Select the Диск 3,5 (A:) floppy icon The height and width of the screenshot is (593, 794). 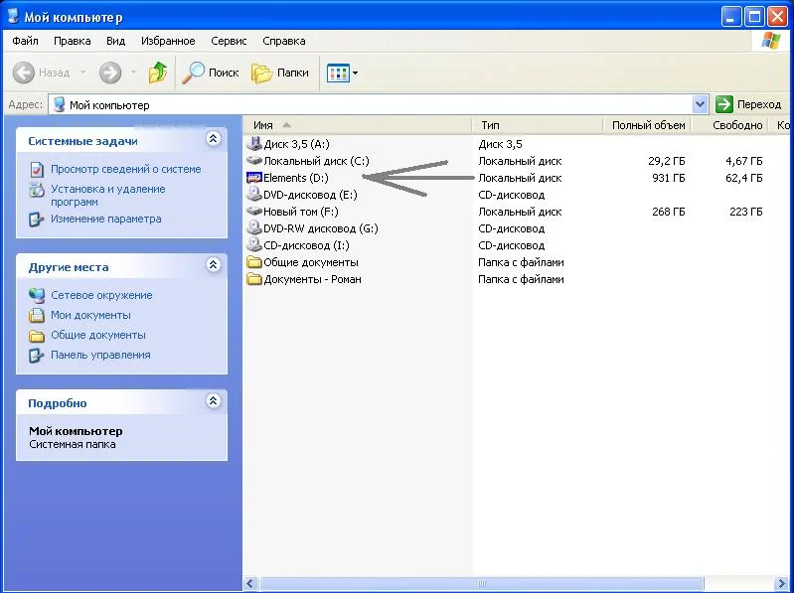coord(253,144)
